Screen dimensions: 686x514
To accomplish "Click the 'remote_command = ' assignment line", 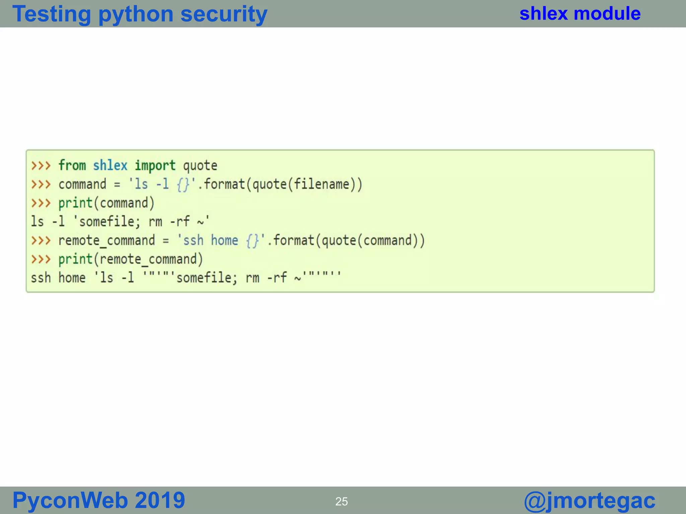I will click(x=228, y=241).
